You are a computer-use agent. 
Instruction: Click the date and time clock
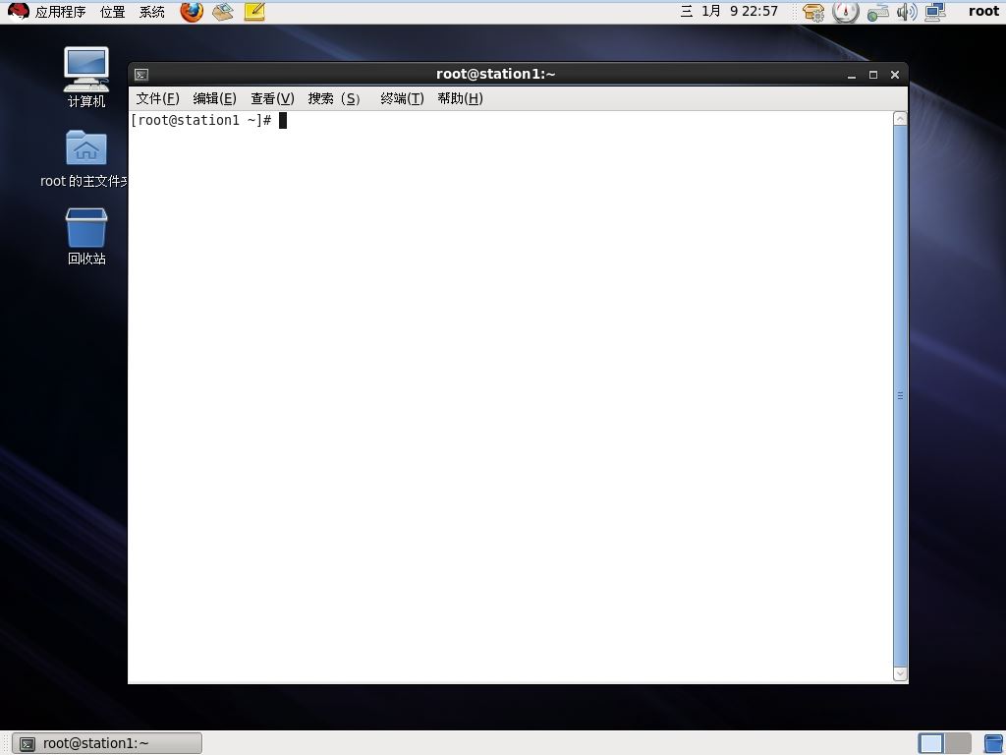[729, 11]
